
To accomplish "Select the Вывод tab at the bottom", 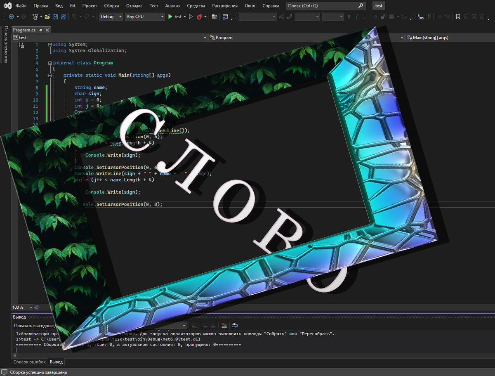I will point(57,362).
